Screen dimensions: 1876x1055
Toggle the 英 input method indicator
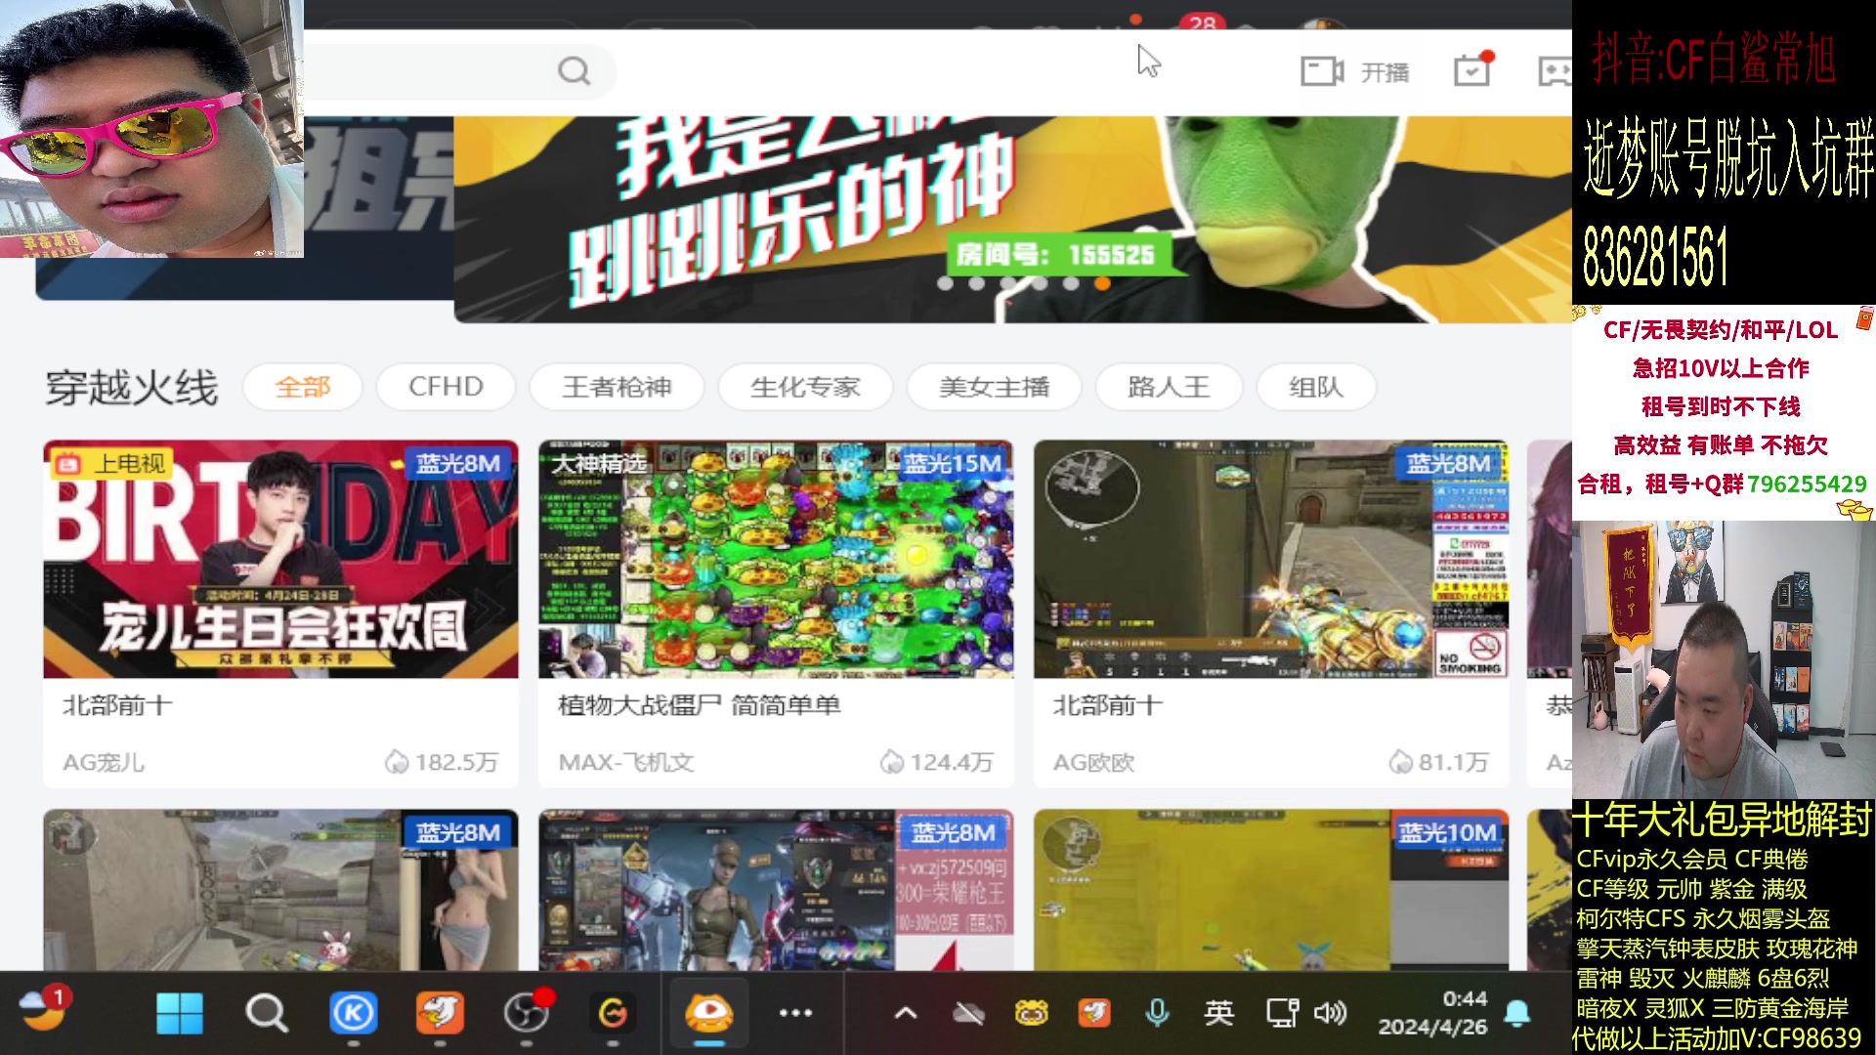[1218, 1014]
